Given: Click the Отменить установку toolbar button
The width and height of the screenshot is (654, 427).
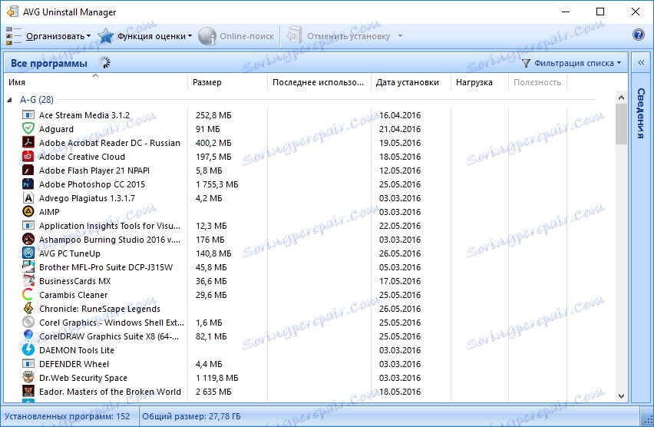Looking at the screenshot, I should coord(339,36).
